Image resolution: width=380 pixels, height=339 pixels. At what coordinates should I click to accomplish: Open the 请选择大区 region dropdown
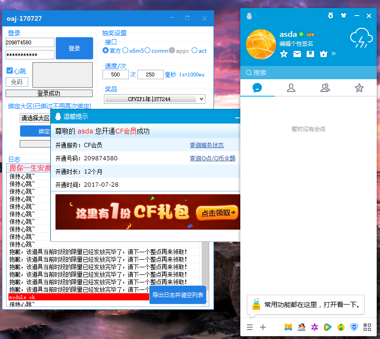[35, 118]
